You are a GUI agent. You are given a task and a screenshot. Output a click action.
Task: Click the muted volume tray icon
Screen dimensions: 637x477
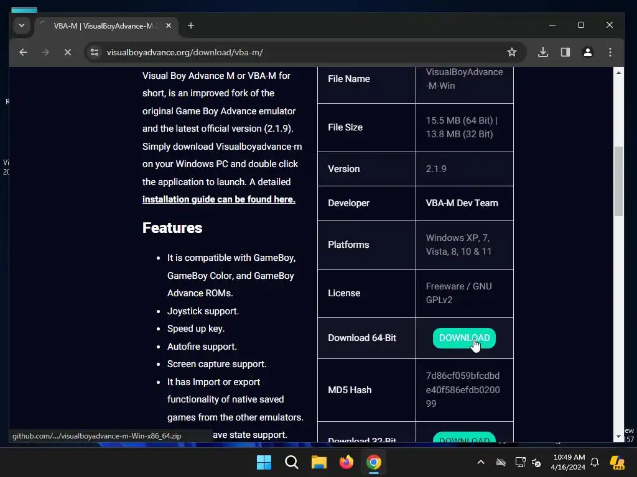pos(536,462)
